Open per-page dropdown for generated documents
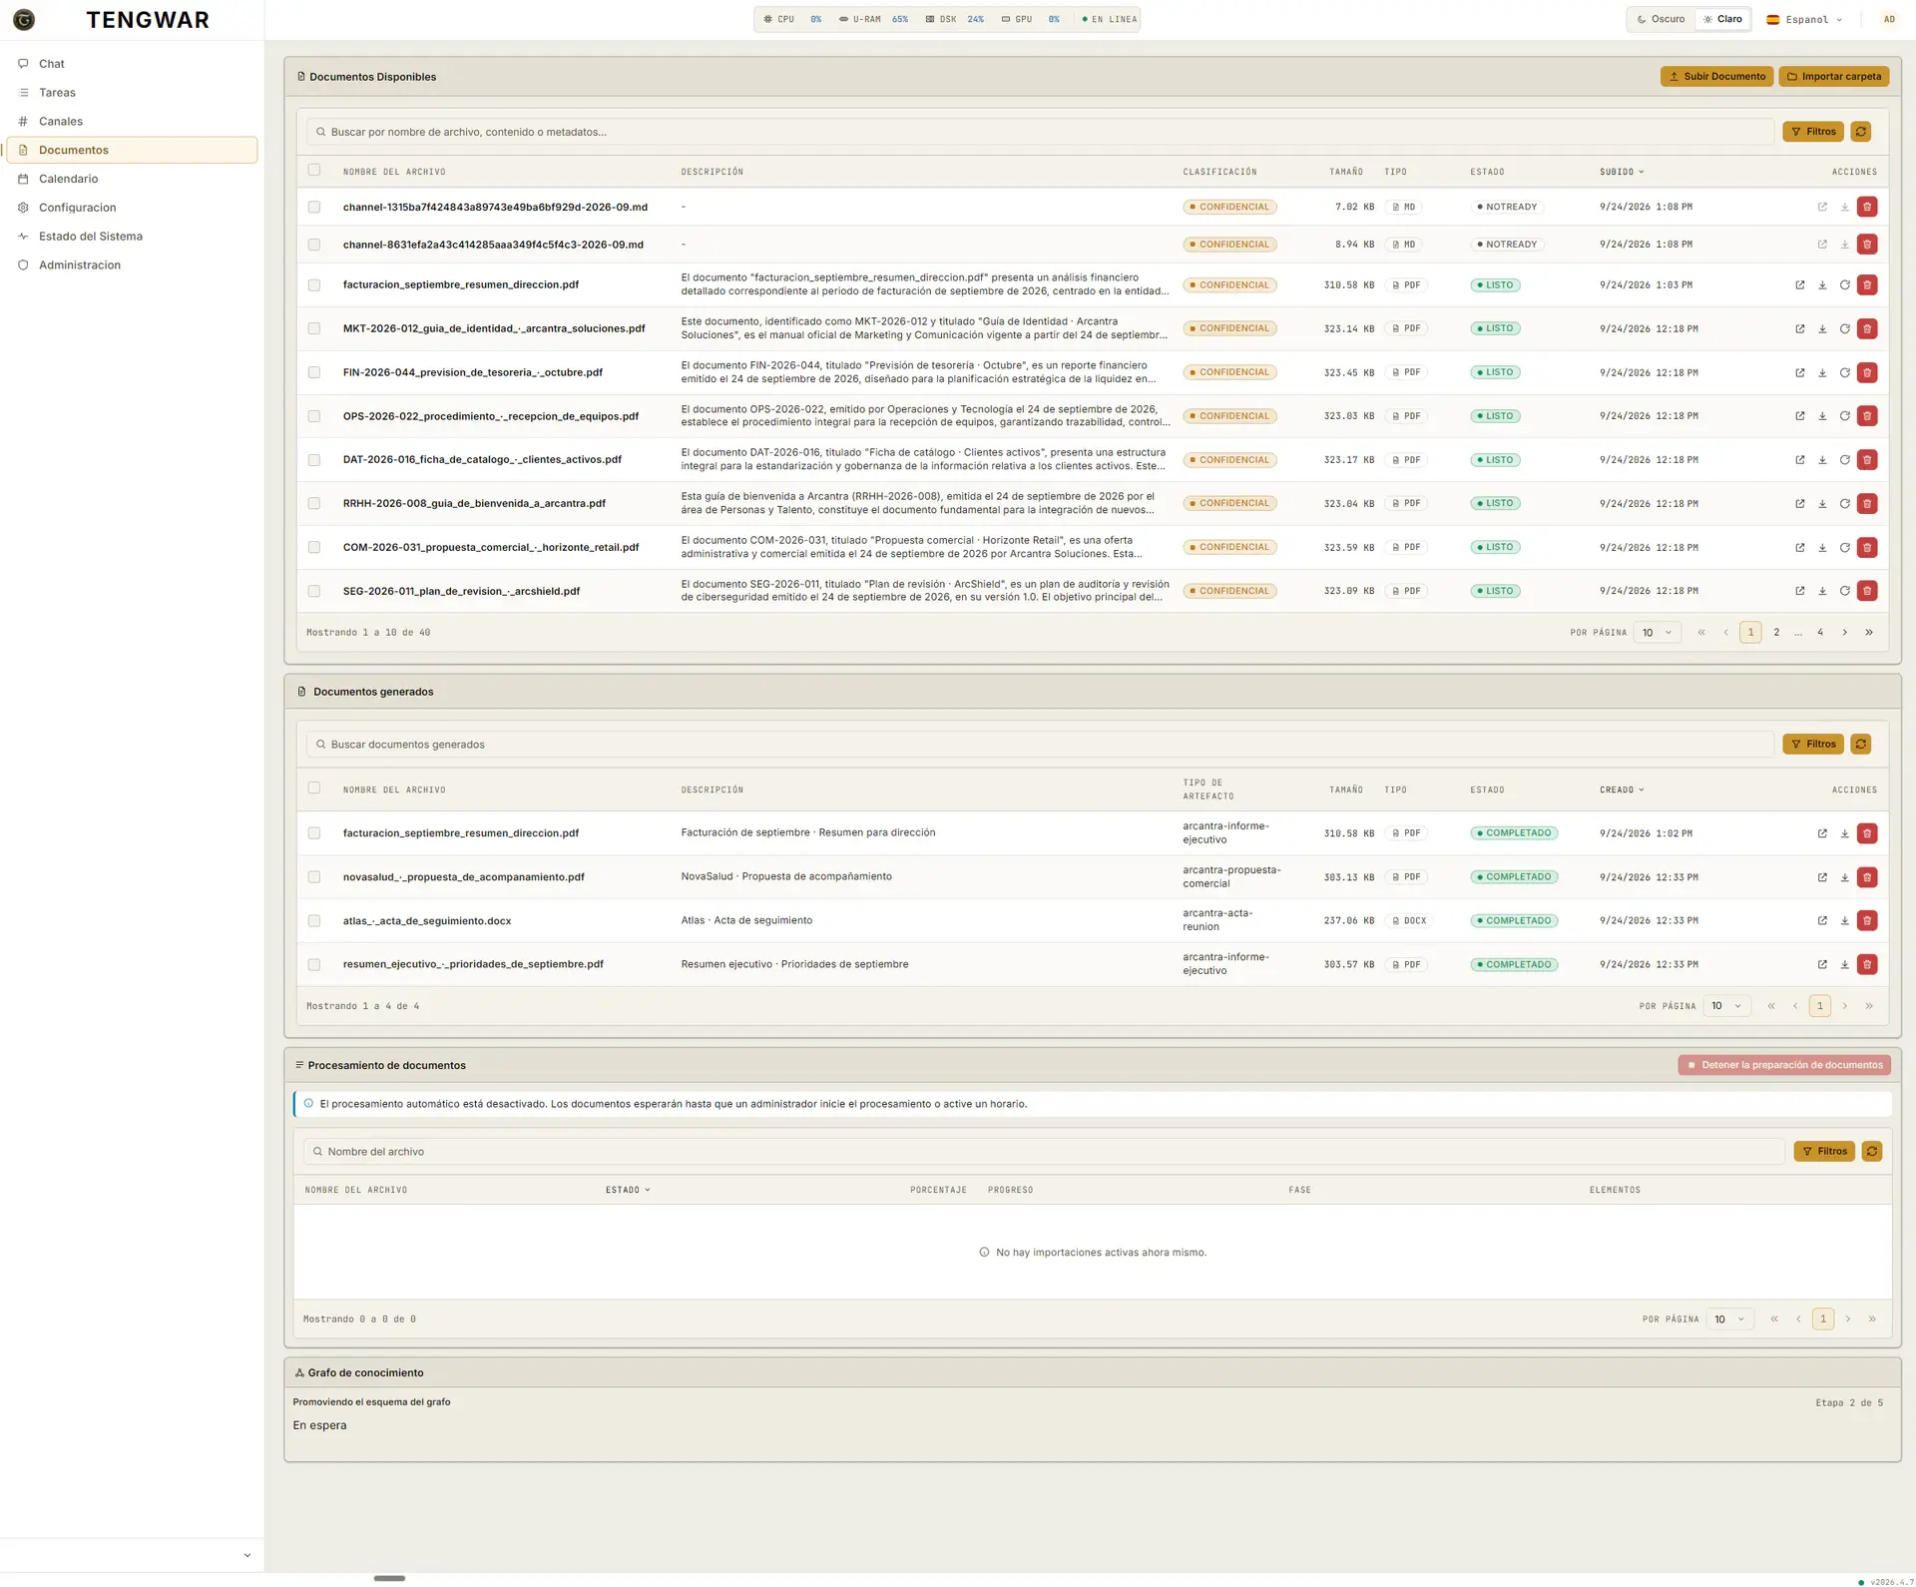This screenshot has height=1587, width=1916. click(x=1726, y=1005)
